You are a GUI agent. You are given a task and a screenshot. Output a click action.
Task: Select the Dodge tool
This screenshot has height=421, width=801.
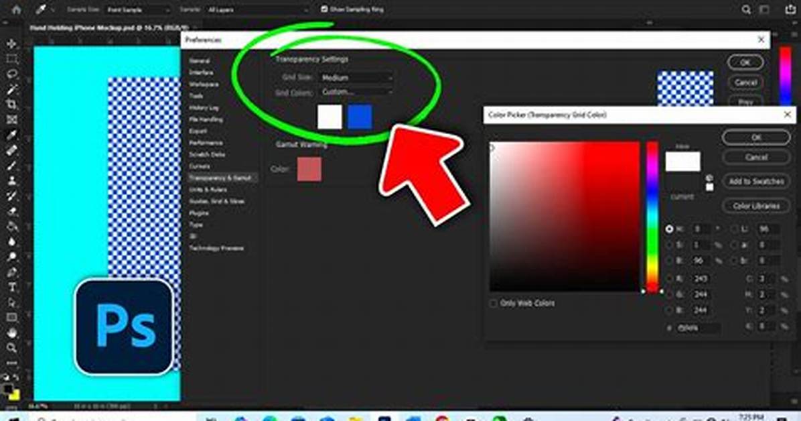point(12,257)
